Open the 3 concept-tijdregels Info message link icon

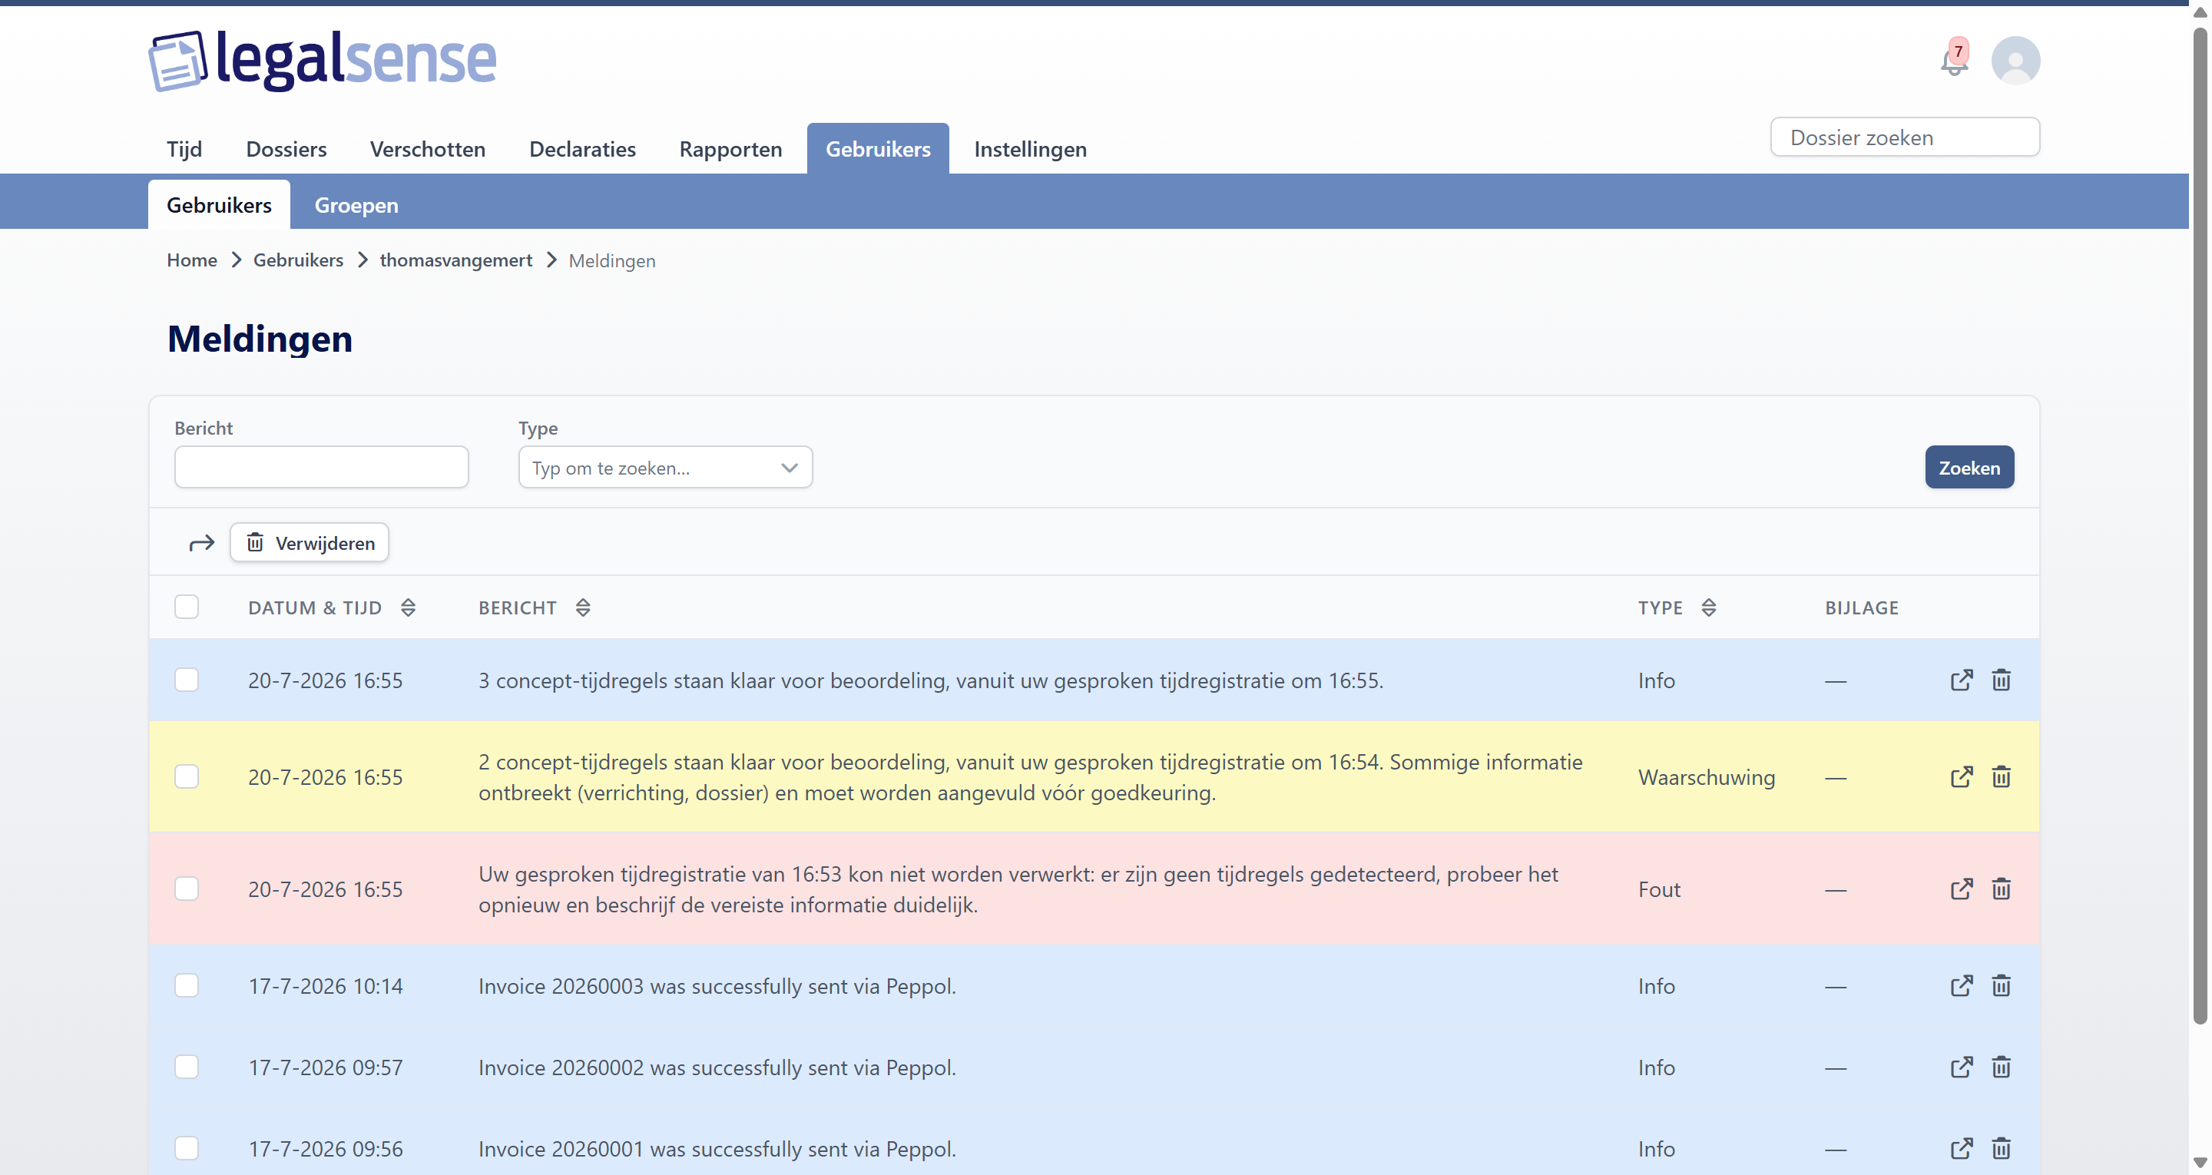(1962, 680)
